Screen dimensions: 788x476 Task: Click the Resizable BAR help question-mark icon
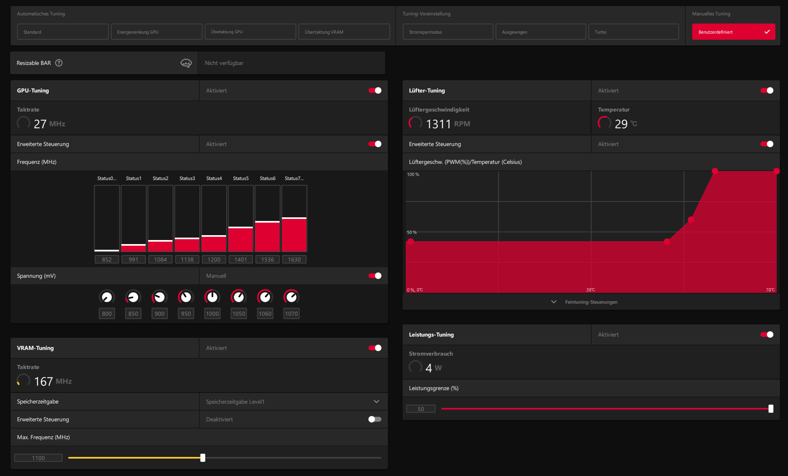click(59, 63)
